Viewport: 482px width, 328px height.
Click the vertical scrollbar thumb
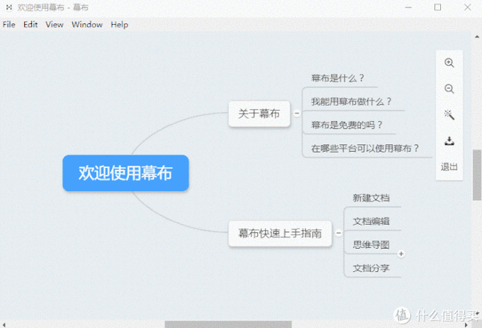click(x=477, y=175)
